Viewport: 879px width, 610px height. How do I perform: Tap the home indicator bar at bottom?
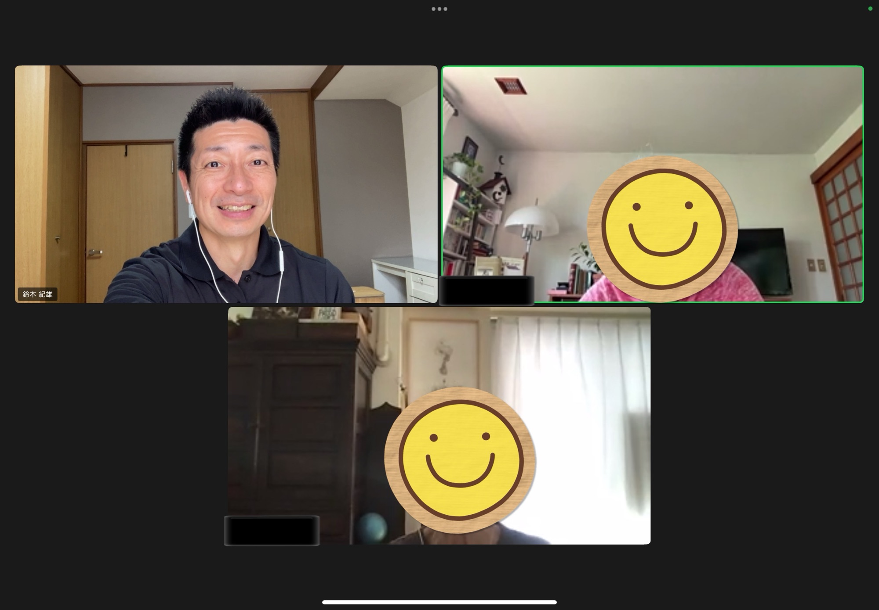[439, 602]
